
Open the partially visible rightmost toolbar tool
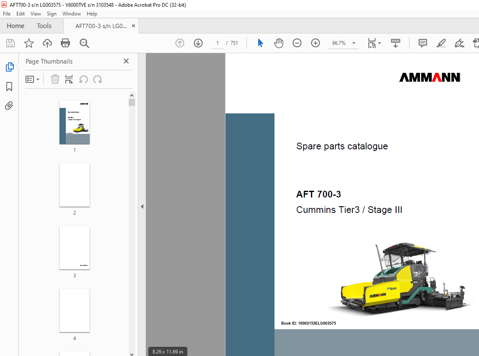tap(476, 43)
